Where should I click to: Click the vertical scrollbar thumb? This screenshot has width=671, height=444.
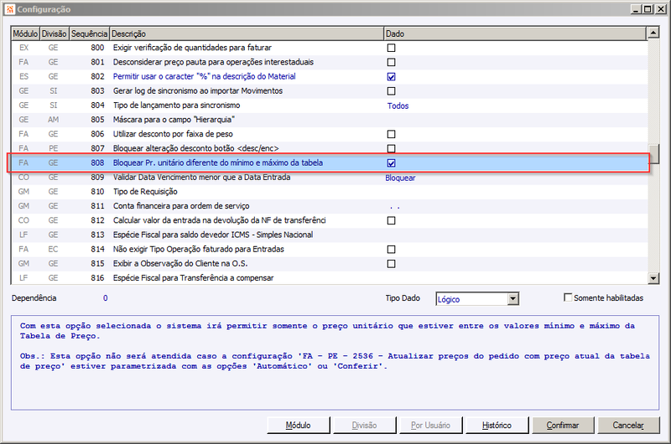pos(653,154)
